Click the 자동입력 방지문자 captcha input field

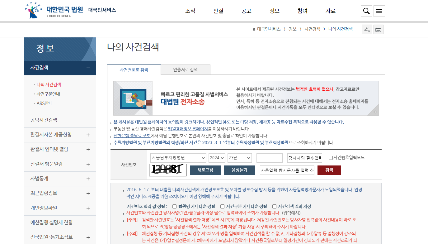point(287,170)
